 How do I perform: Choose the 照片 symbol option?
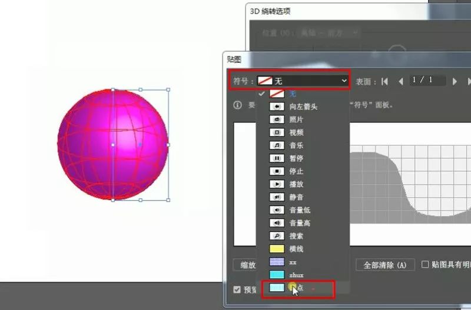tap(296, 119)
